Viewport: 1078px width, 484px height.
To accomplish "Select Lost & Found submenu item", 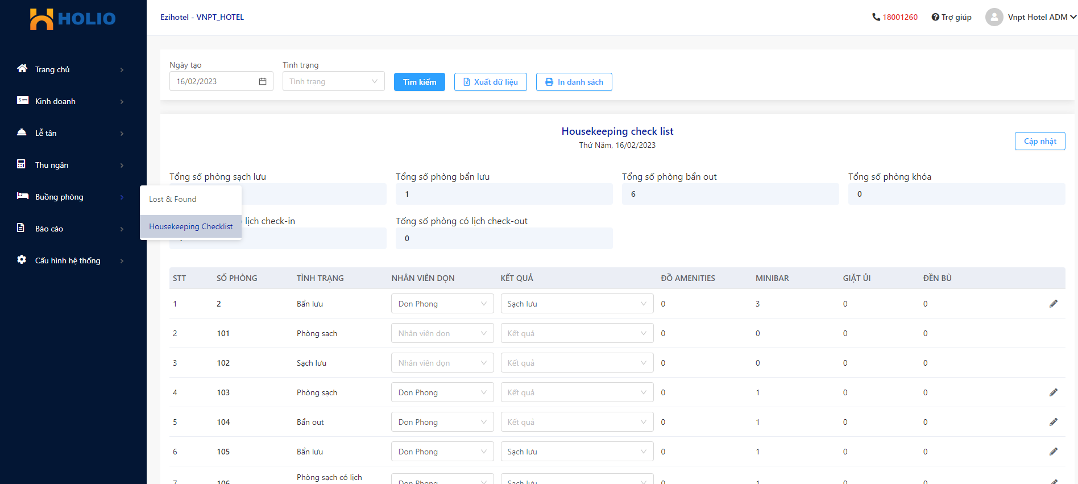I will (x=173, y=199).
